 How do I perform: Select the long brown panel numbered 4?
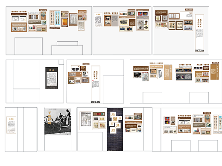click(75, 74)
